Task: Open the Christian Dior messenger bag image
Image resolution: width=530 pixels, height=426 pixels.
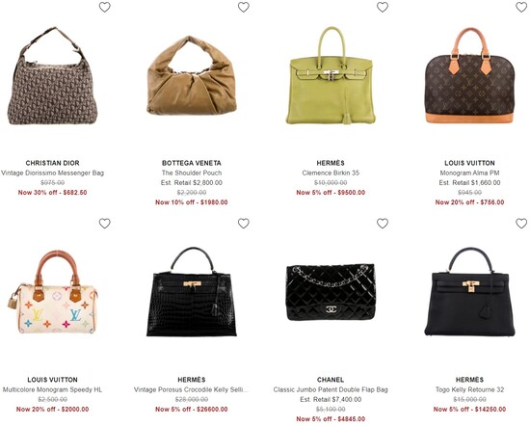Action: pyautogui.click(x=52, y=76)
